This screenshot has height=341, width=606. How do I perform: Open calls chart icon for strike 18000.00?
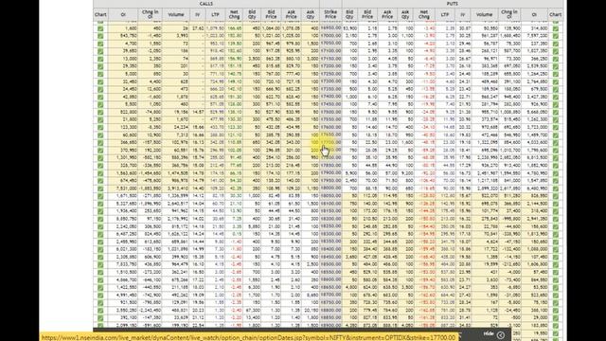point(100,188)
